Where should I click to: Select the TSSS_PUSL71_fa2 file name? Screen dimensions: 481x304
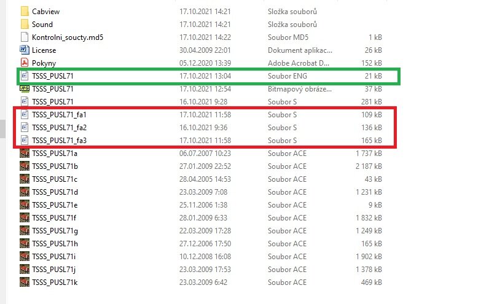point(58,128)
